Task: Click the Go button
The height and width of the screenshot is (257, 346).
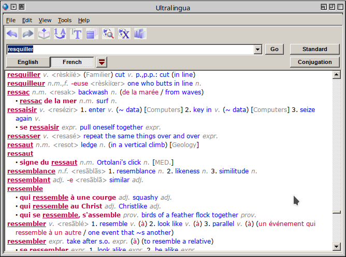Action: coord(275,49)
